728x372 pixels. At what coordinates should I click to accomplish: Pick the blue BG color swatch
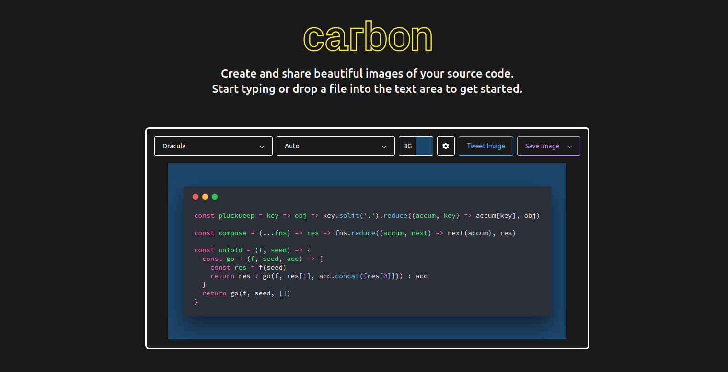[x=424, y=146]
